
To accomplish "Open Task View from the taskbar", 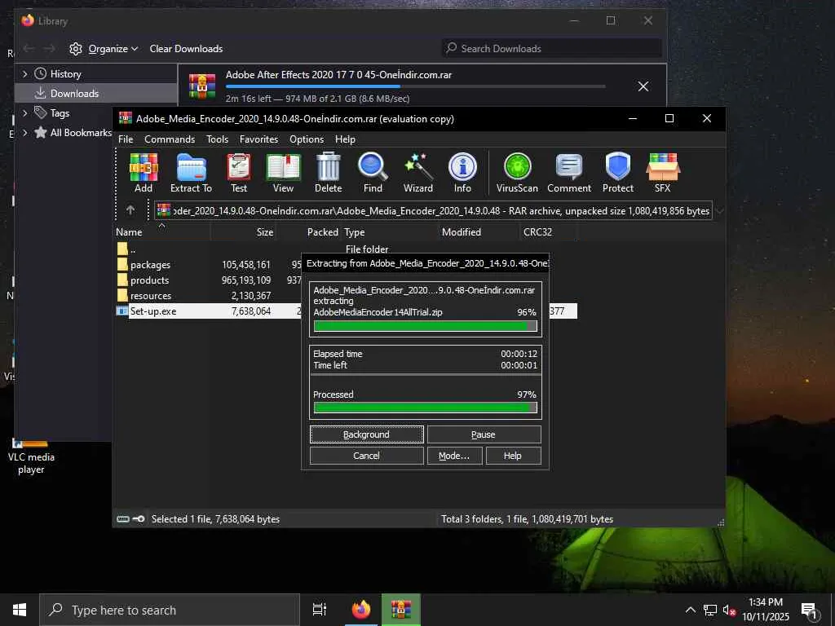I will pos(320,610).
